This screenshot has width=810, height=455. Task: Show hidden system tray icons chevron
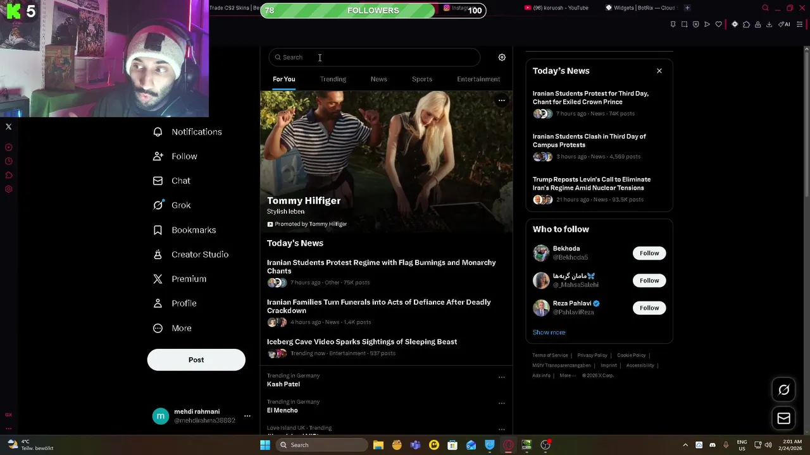pyautogui.click(x=685, y=445)
